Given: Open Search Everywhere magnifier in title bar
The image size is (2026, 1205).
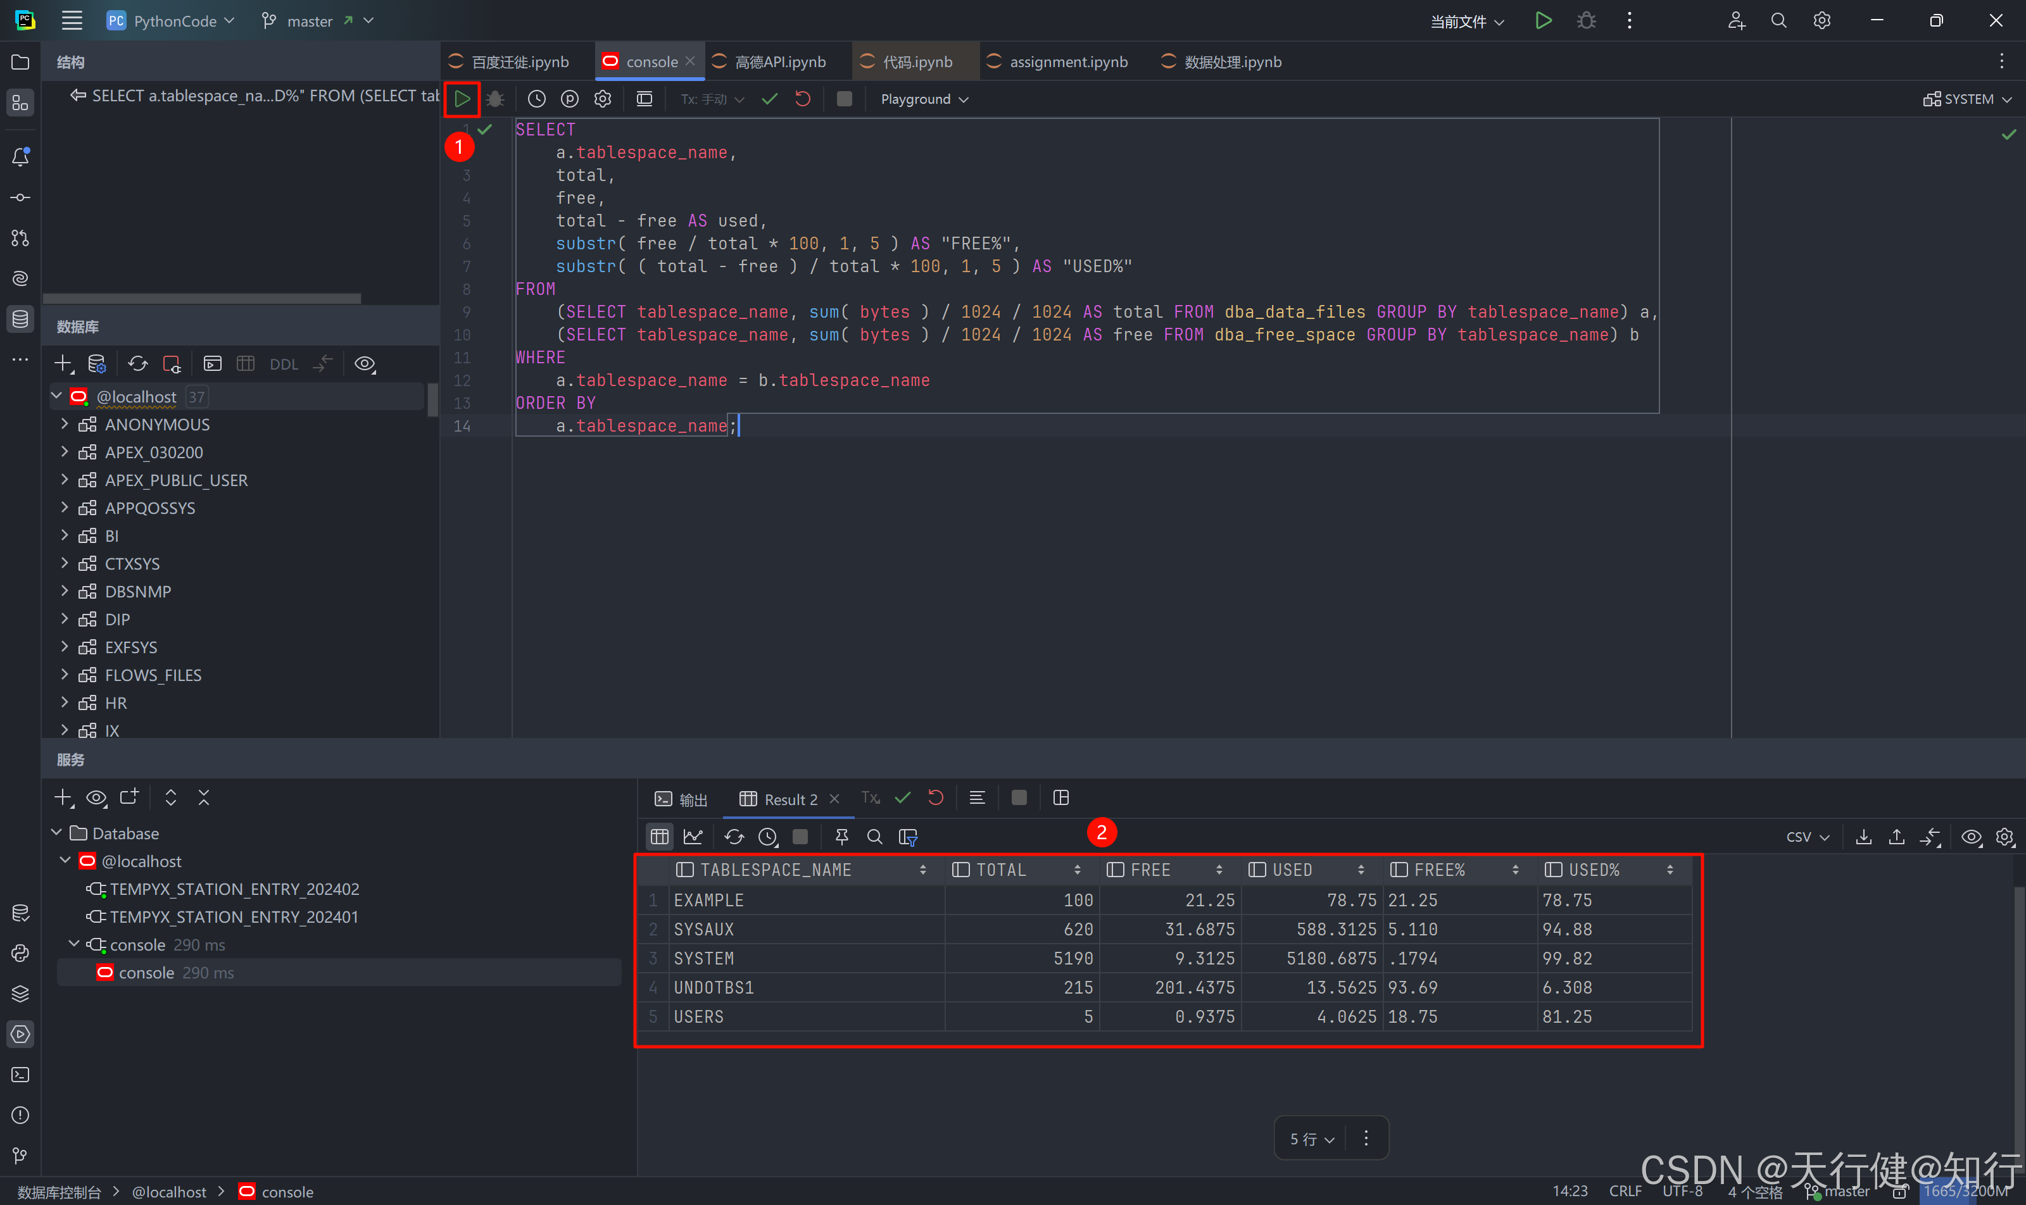Looking at the screenshot, I should 1778,20.
